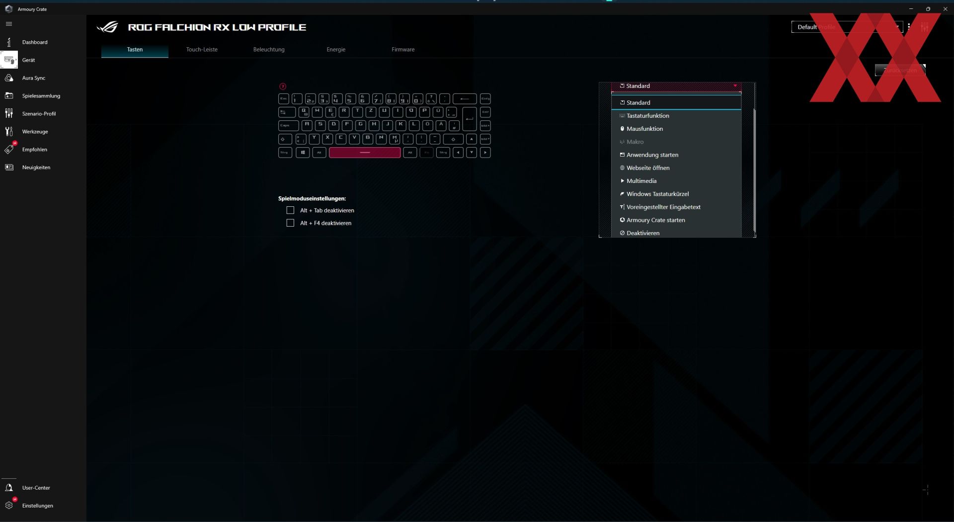Screen dimensions: 954x522
Task: Select the Tab key on the keyboard map
Action: click(x=287, y=112)
